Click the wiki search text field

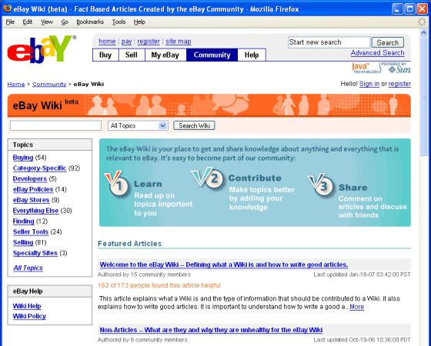coord(55,125)
